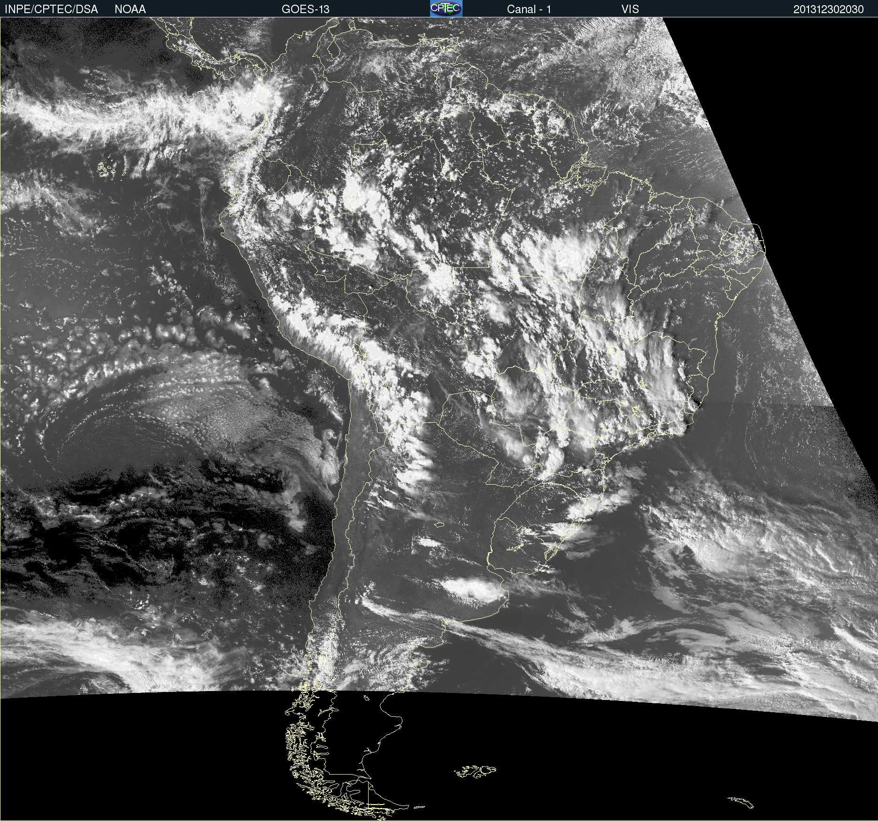Click the NOAA label in header
Screen dimensions: 878x821
(130, 9)
